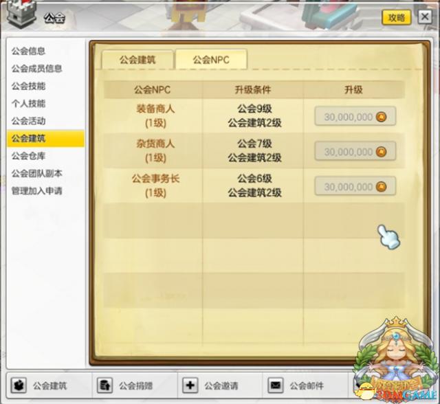Select the 公会NPC tab
Image resolution: width=440 pixels, height=404 pixels.
[x=211, y=60]
